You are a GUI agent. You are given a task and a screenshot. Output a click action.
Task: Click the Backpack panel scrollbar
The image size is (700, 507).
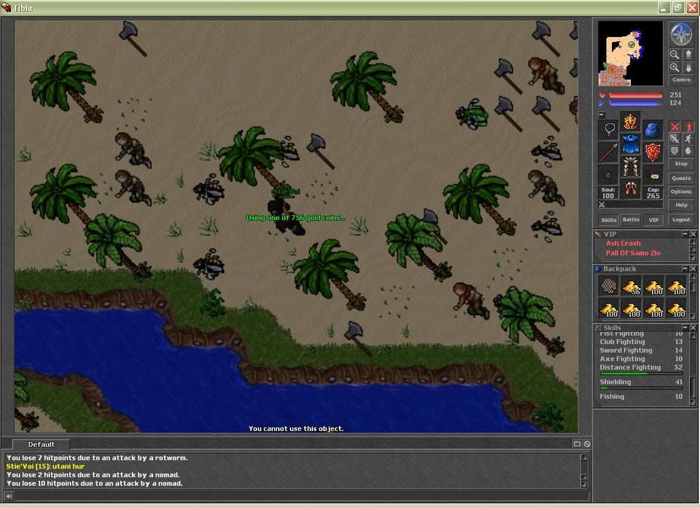(693, 296)
